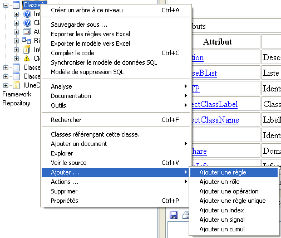This screenshot has height=238, width=281.
Task: Click the yellow warning triangle tree icon
Action: [x=27, y=59]
